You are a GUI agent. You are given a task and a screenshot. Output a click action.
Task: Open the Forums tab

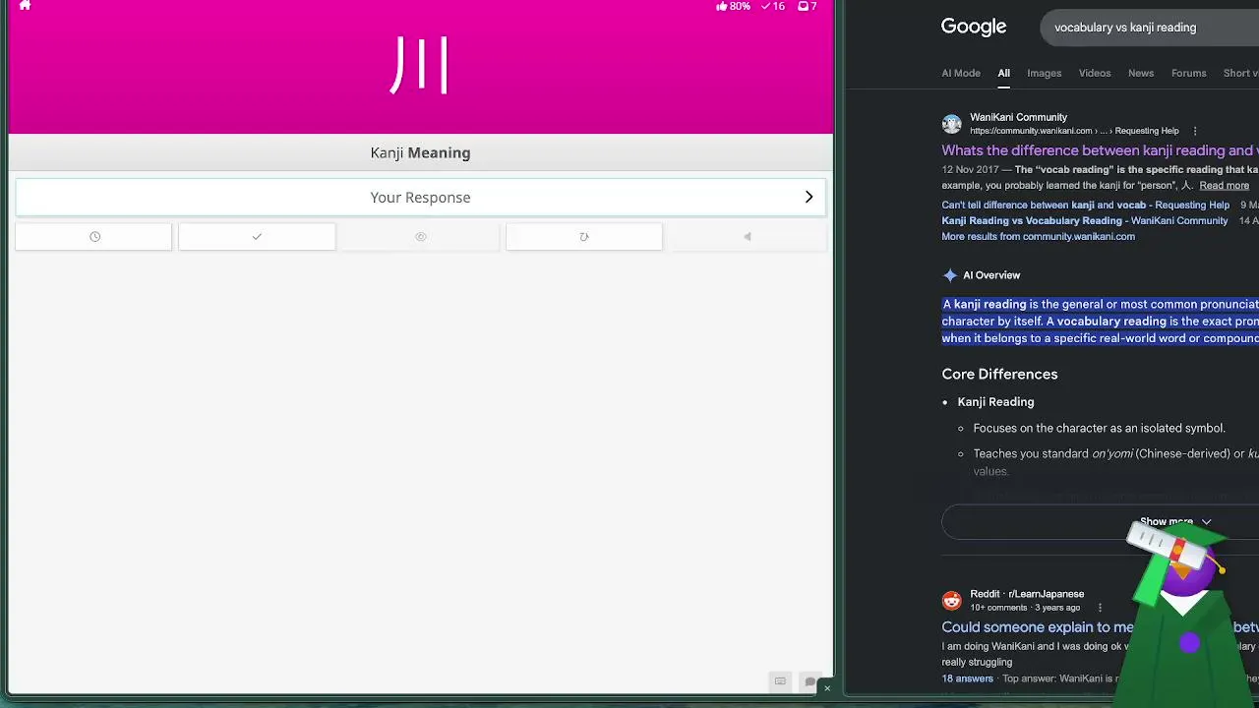(x=1188, y=73)
